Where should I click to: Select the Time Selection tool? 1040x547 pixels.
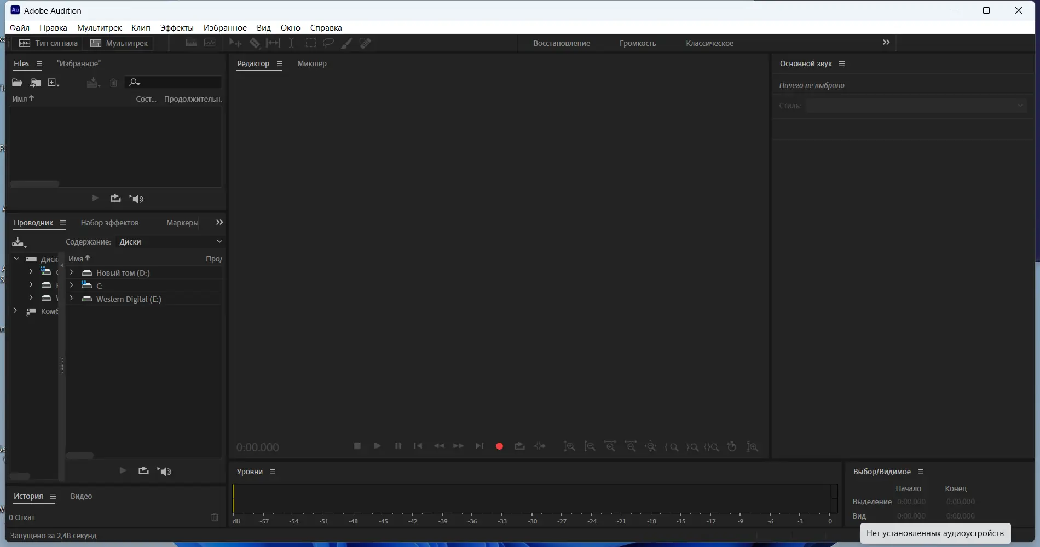tap(292, 43)
